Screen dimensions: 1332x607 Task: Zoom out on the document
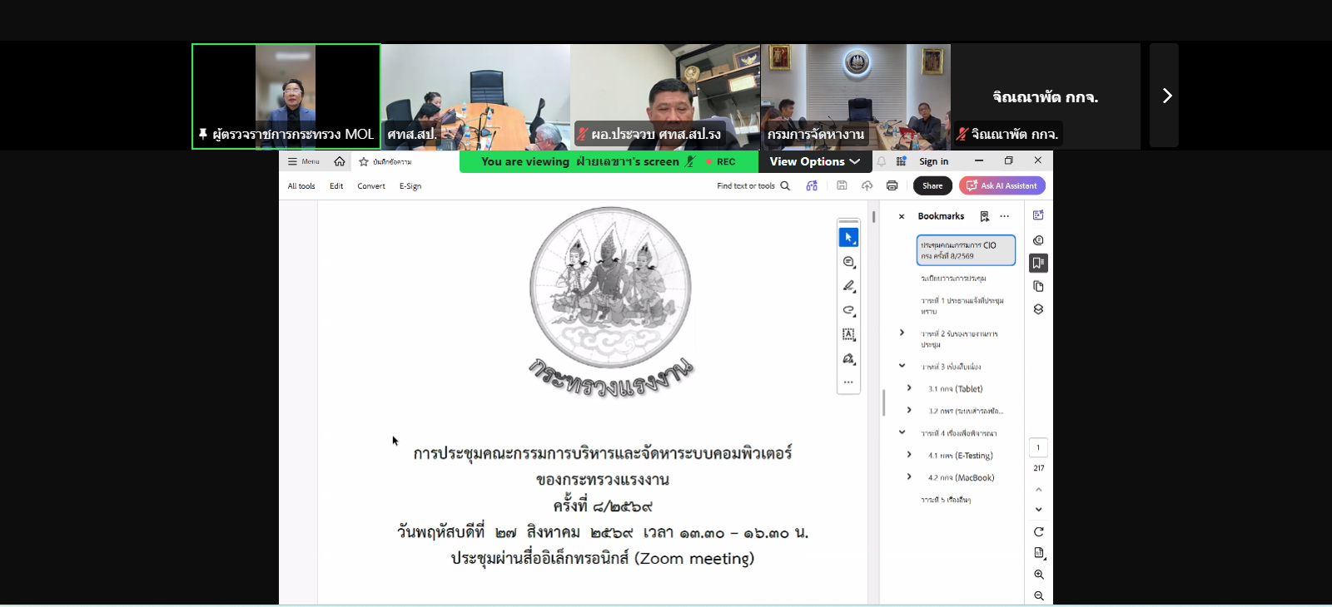tap(1038, 596)
